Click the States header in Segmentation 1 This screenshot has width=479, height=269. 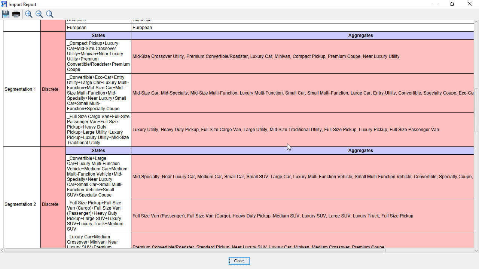coord(98,35)
